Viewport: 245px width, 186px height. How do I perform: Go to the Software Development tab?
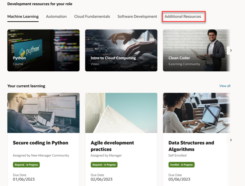pyautogui.click(x=137, y=16)
